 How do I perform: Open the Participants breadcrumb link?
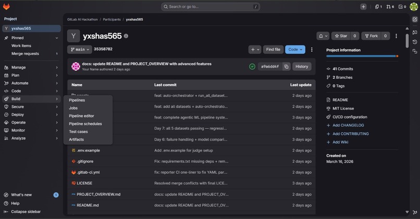click(x=112, y=20)
